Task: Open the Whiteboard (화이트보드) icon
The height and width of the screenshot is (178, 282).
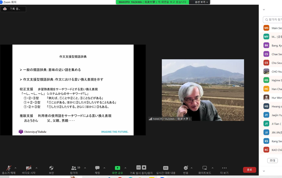Action: pyautogui.click(x=205, y=168)
